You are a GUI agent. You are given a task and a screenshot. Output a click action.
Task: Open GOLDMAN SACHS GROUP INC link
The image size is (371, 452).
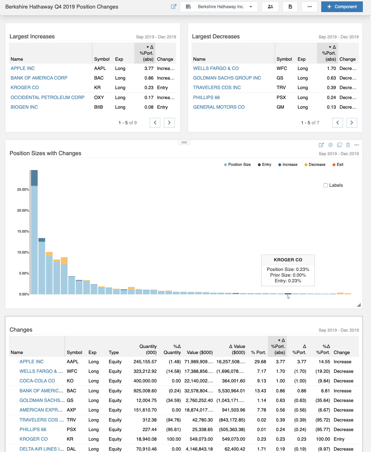[227, 78]
